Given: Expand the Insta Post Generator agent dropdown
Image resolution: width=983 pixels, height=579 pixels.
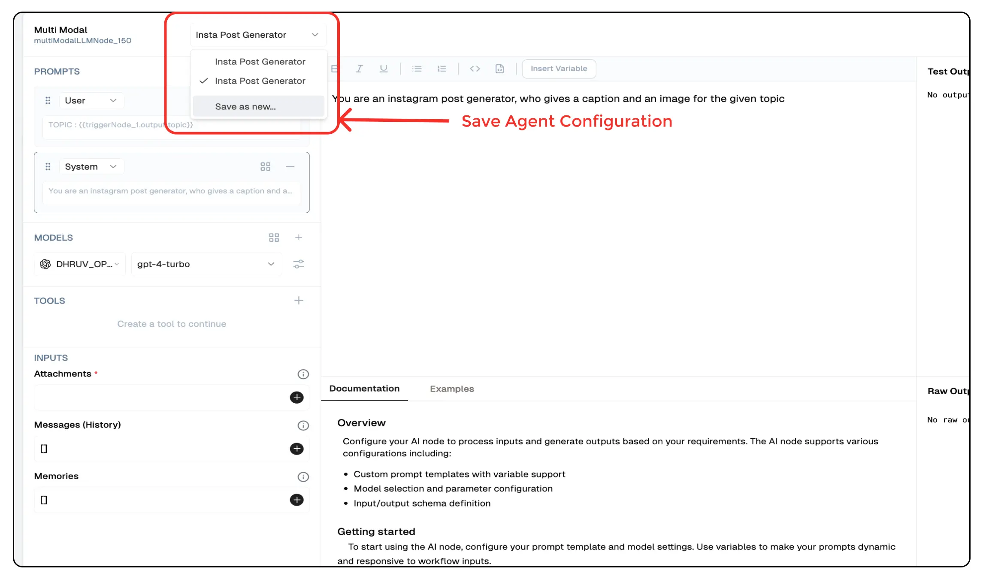Looking at the screenshot, I should click(x=315, y=35).
